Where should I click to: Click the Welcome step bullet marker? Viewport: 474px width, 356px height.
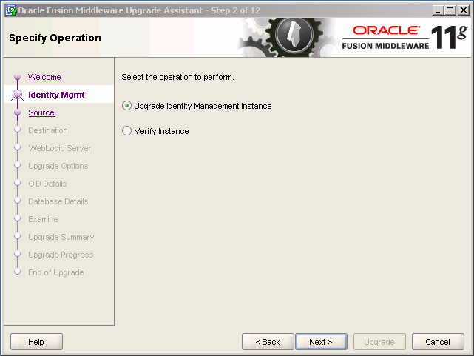pyautogui.click(x=17, y=77)
